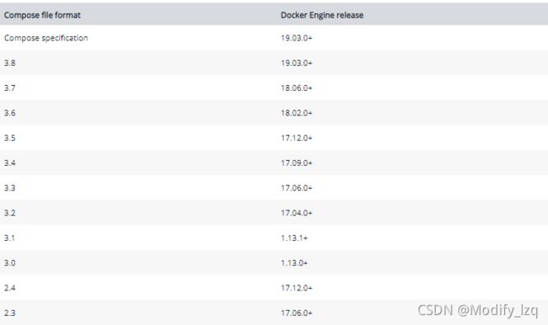Image resolution: width=548 pixels, height=325 pixels.
Task: Click the 18.06.0+ engine release value
Action: (297, 88)
